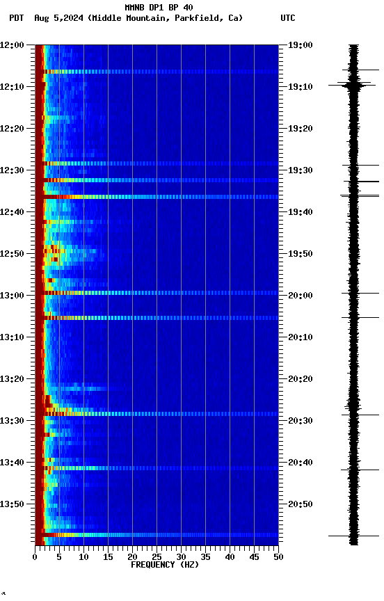Click the '20:50' UTC time label

[301, 504]
